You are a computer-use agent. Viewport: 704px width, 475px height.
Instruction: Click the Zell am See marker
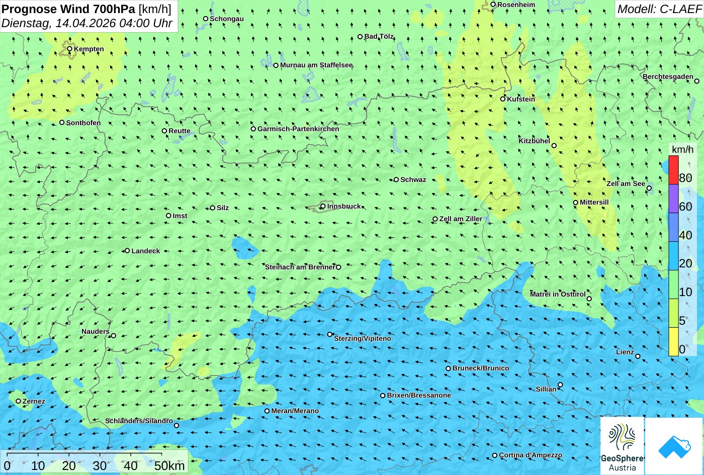pos(649,188)
